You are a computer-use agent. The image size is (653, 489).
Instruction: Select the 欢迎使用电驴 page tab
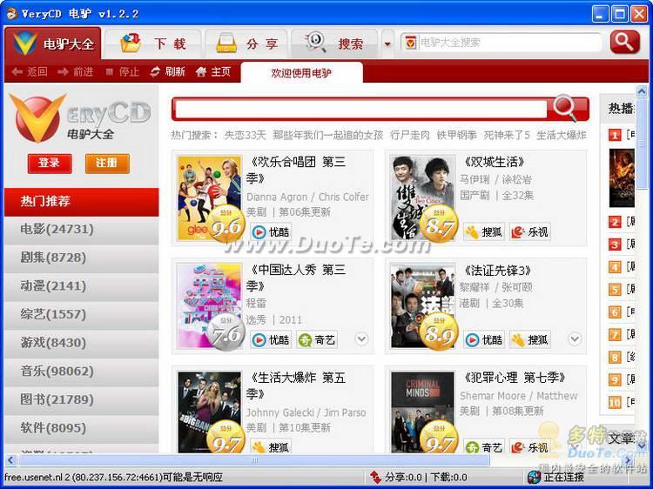click(x=301, y=73)
